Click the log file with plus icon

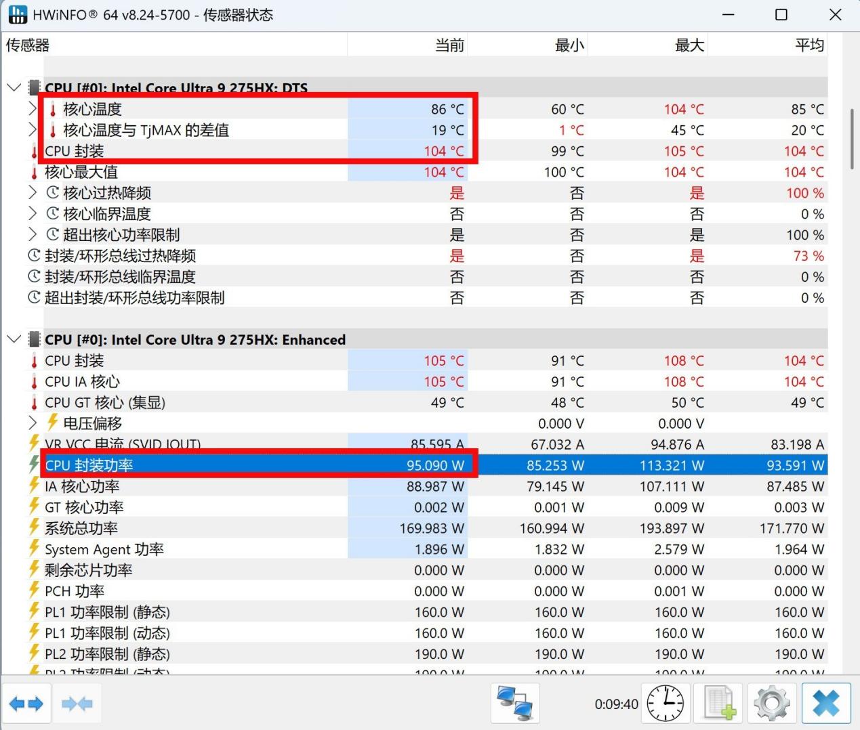tap(719, 704)
